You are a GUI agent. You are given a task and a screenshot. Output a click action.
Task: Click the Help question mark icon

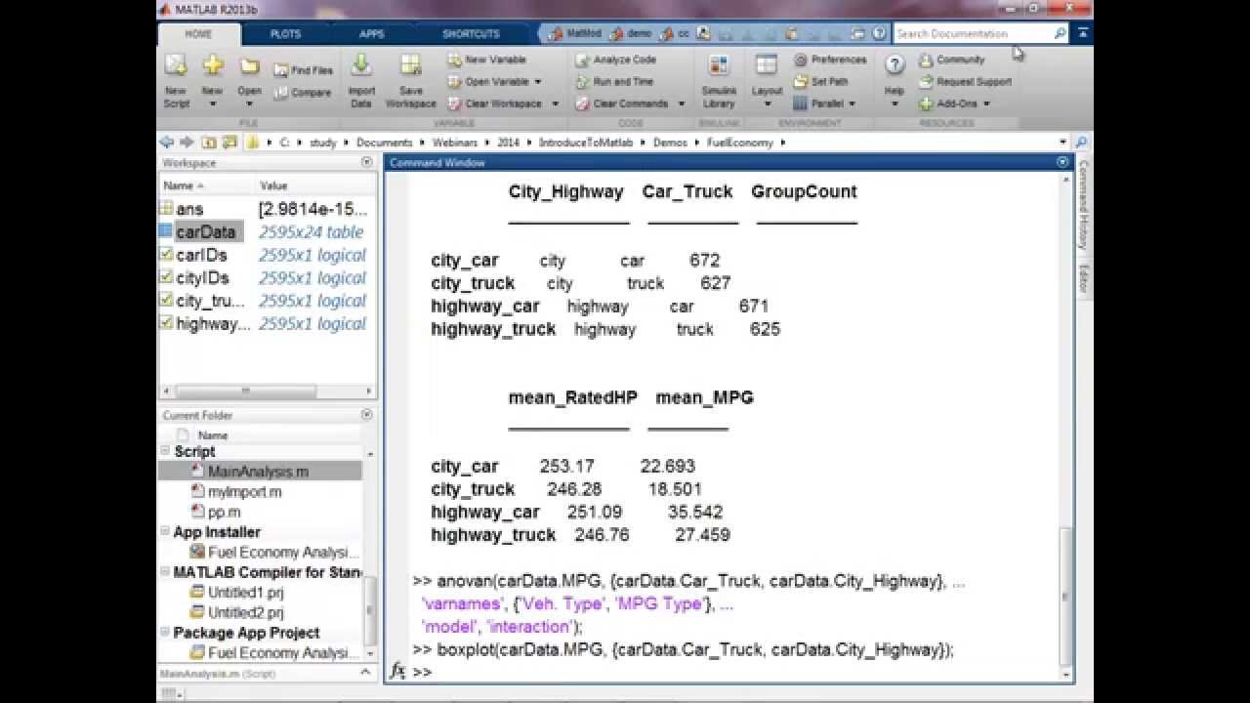click(x=895, y=65)
